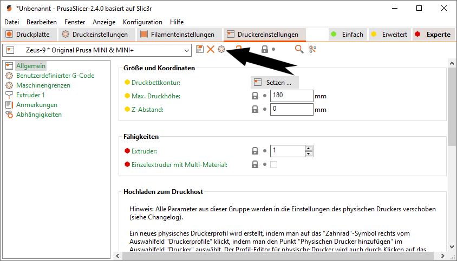Delete the printer profile with the X icon
The width and height of the screenshot is (457, 261).
pos(211,49)
